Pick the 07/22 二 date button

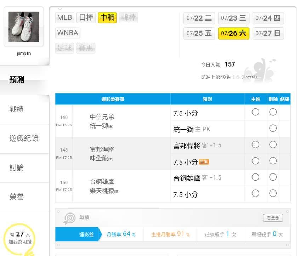click(199, 18)
